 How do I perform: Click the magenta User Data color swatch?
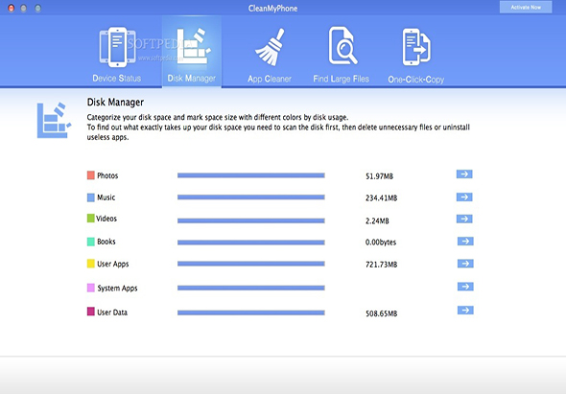(x=90, y=312)
